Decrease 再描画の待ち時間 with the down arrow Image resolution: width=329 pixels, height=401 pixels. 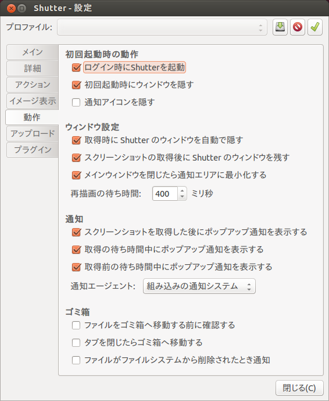coord(182,197)
